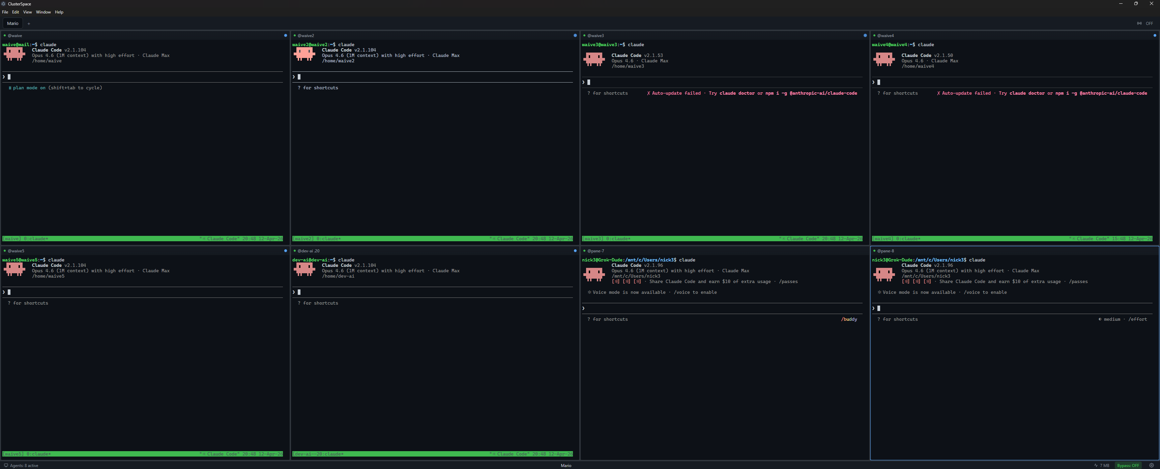Screen dimensions: 1160x469
Task: Click the blue dot in @waive5 pane header
Action: click(x=286, y=251)
